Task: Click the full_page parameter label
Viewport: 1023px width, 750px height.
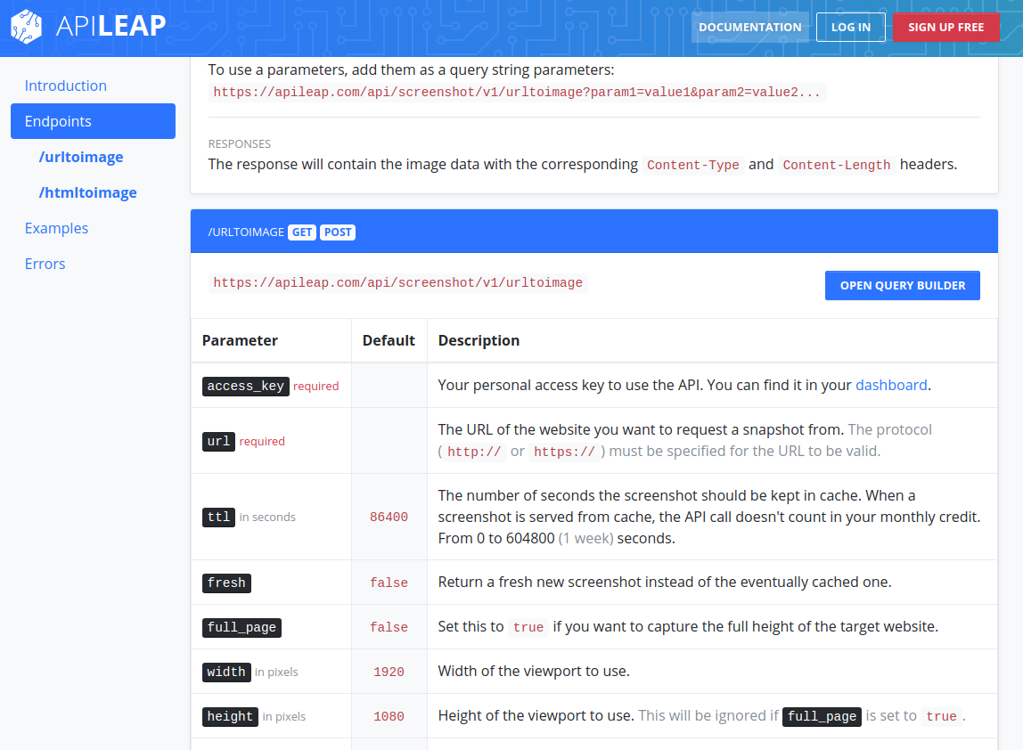Action: tap(241, 627)
